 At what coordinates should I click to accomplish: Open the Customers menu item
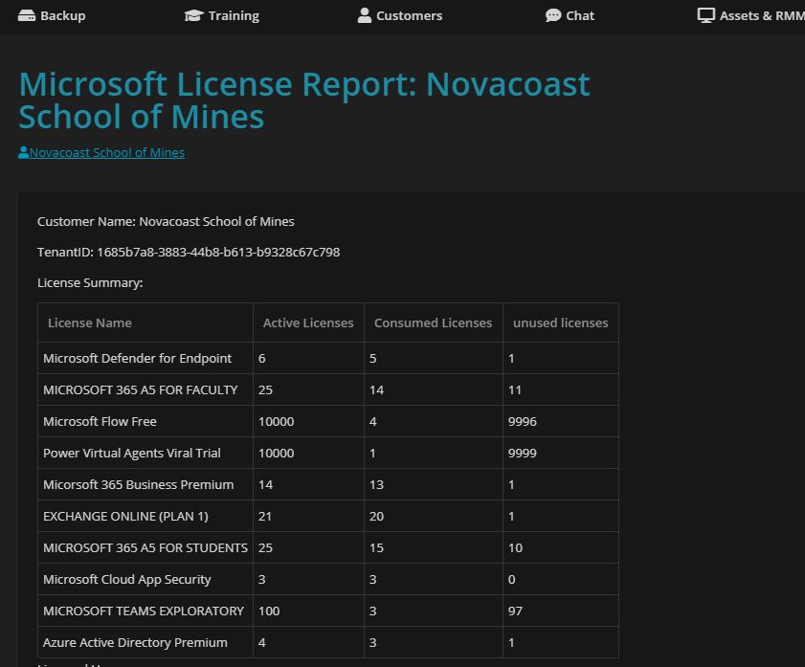[409, 15]
